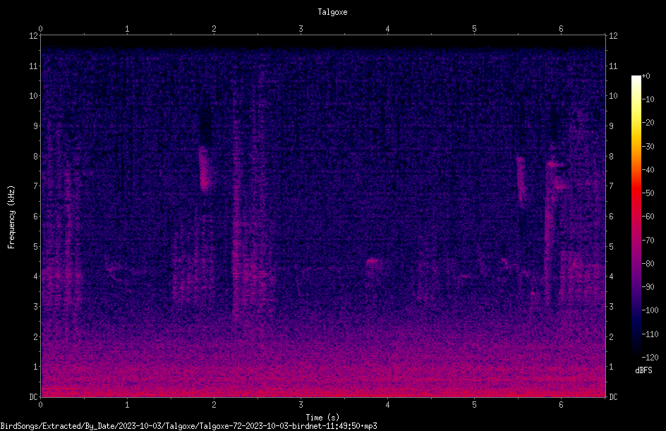Click the DC label on the right axis

[x=613, y=396]
